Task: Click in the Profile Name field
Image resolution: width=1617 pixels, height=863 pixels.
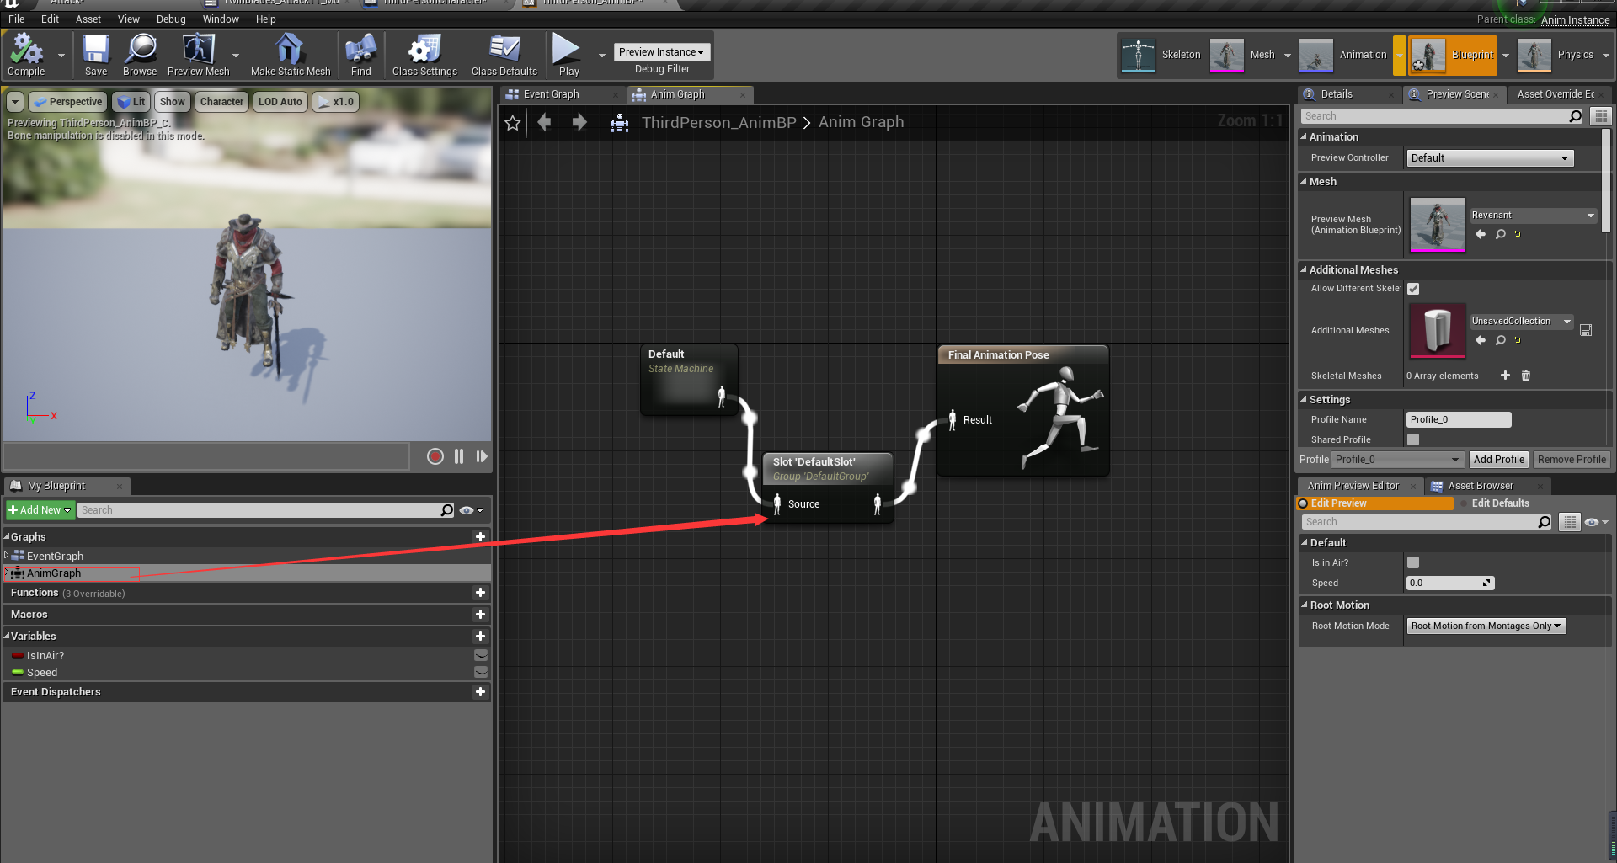Action: 1459,419
